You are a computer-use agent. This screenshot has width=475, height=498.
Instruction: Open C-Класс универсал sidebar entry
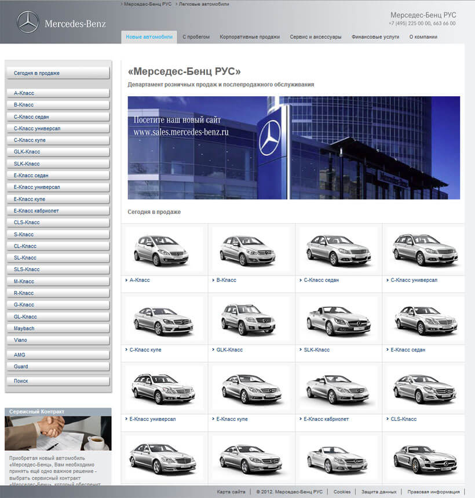(x=58, y=129)
